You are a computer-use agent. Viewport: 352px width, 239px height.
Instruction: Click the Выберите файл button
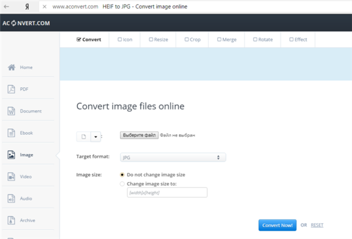[x=139, y=135]
